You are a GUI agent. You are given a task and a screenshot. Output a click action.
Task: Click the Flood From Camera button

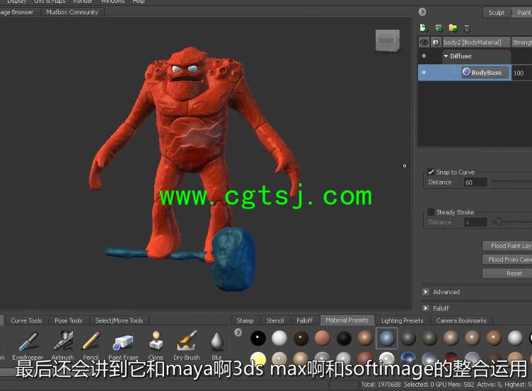[507, 259]
